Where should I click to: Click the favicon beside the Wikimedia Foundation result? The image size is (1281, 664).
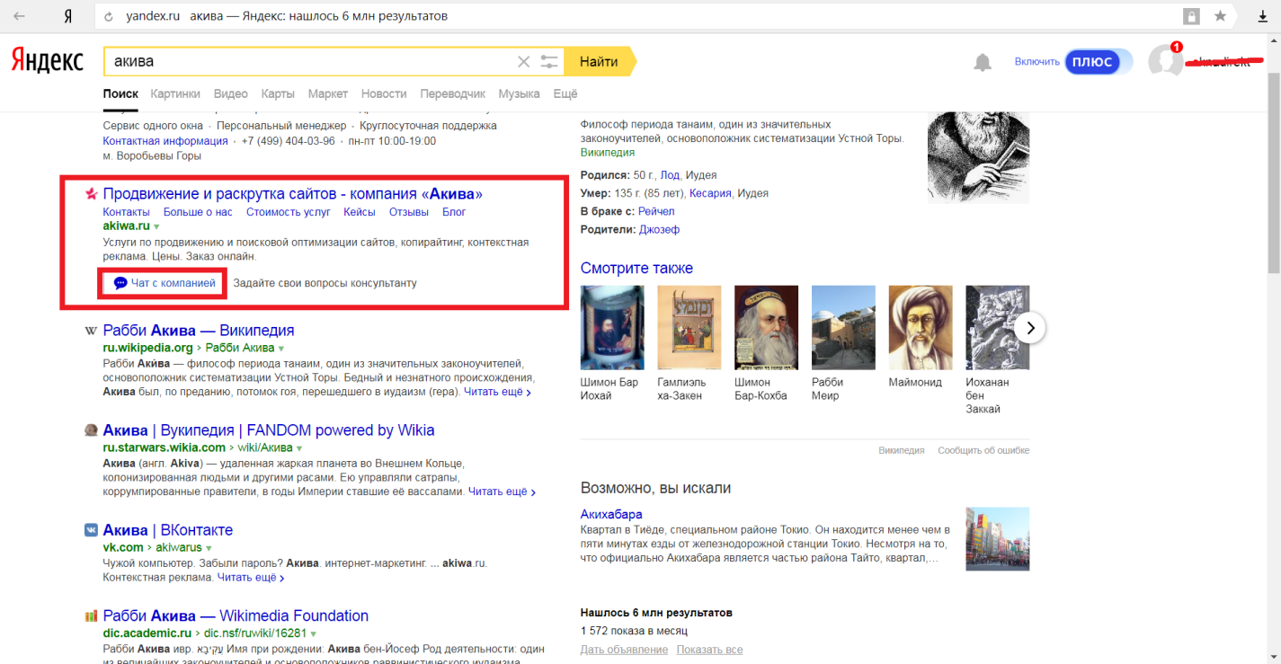tap(91, 616)
